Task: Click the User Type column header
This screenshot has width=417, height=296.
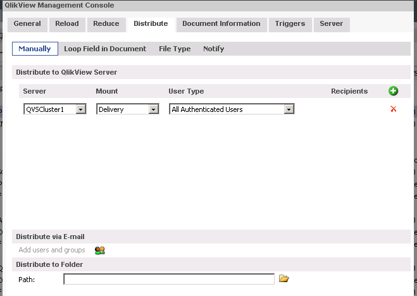Action: coord(186,91)
